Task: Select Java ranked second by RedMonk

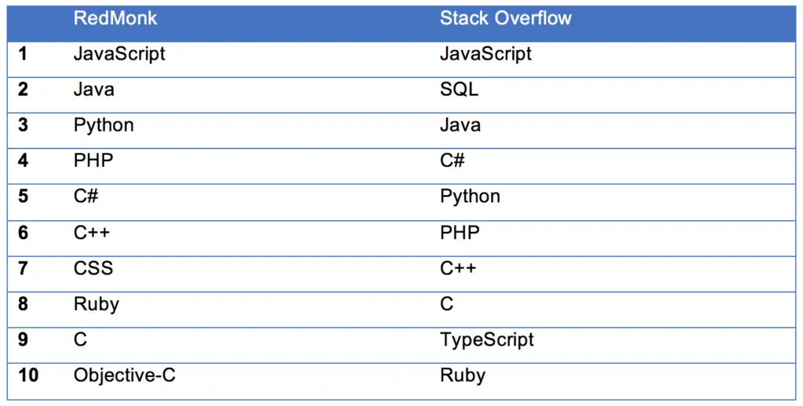Action: (94, 89)
